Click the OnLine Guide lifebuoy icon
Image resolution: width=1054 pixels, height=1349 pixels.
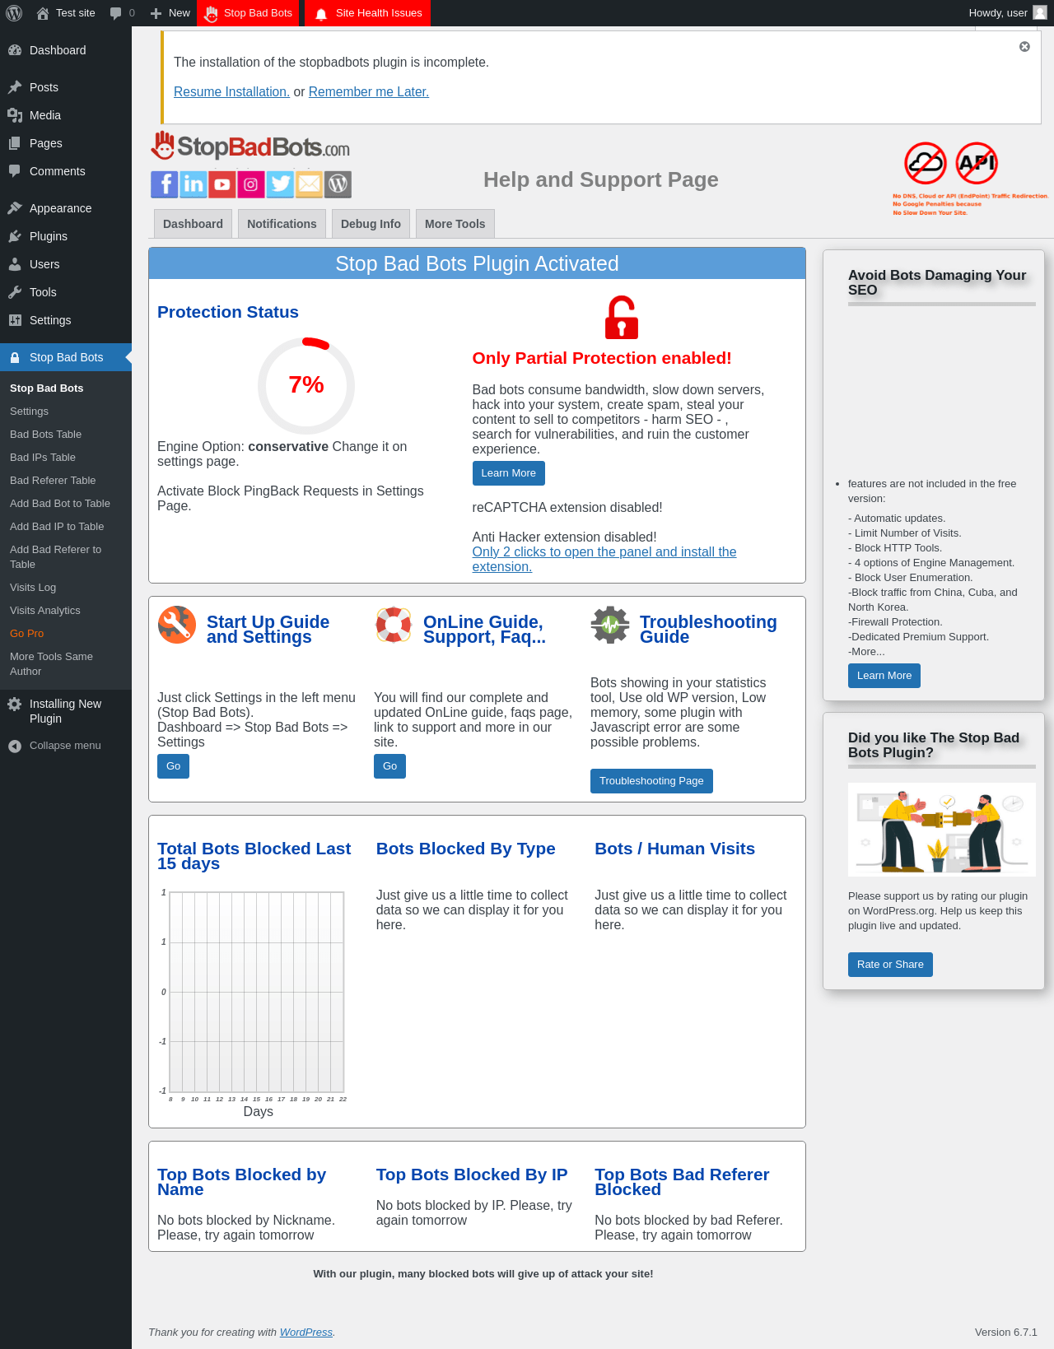tap(394, 625)
